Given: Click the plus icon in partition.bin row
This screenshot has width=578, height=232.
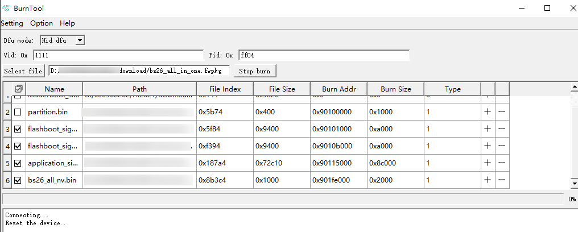Looking at the screenshot, I should 488,112.
